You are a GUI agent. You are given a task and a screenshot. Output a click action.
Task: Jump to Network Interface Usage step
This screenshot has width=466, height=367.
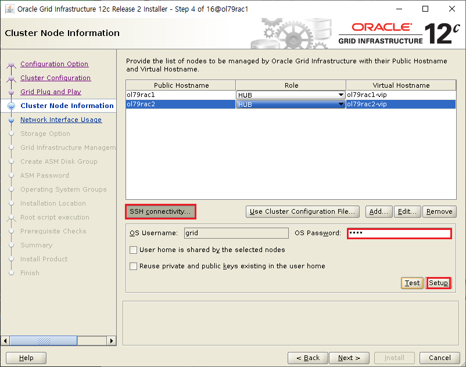(x=61, y=120)
